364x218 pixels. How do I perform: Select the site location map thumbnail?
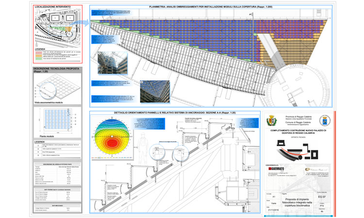[58, 27]
